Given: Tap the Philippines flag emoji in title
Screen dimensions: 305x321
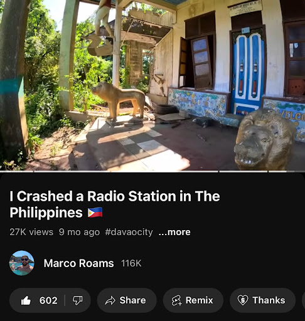Looking at the screenshot, I should coord(95,213).
